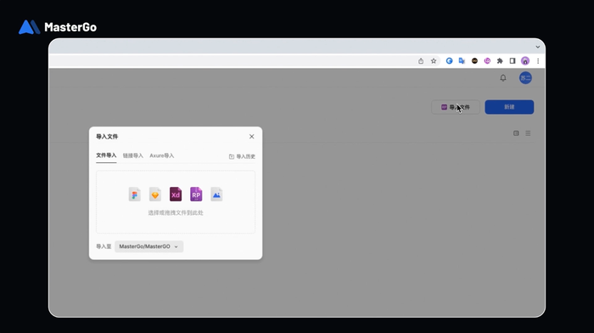Viewport: 594px width, 333px height.
Task: Select the 文件导入 tab
Action: (106, 155)
